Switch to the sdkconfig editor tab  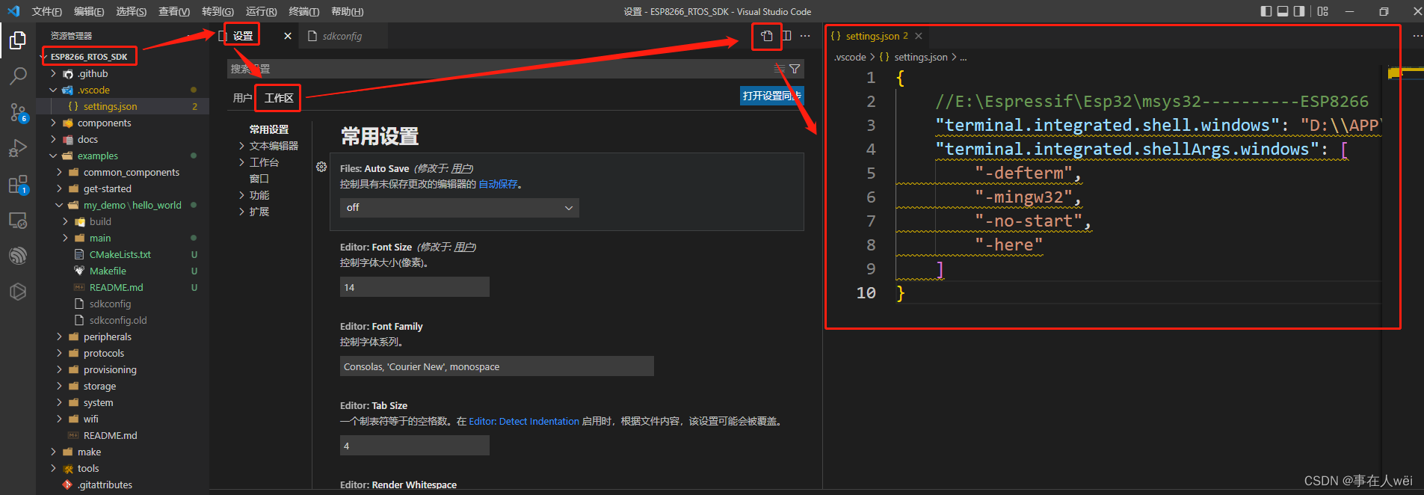point(342,36)
